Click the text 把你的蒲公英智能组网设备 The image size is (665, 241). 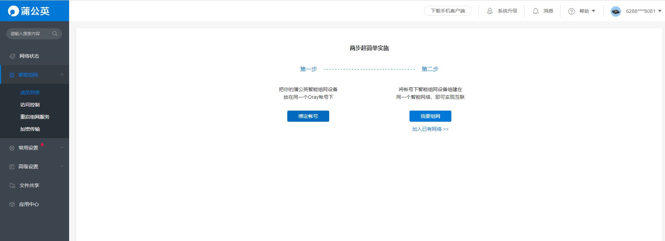pos(308,89)
